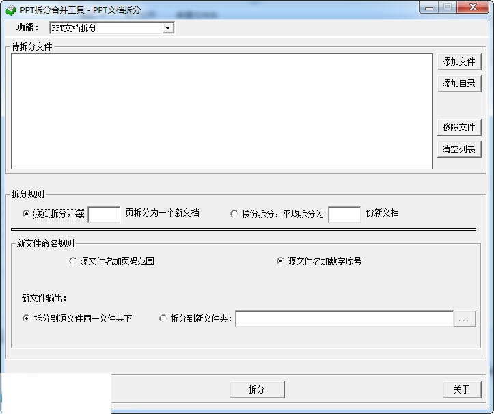Click the 添加文件 button
The image size is (494, 414).
coord(459,61)
